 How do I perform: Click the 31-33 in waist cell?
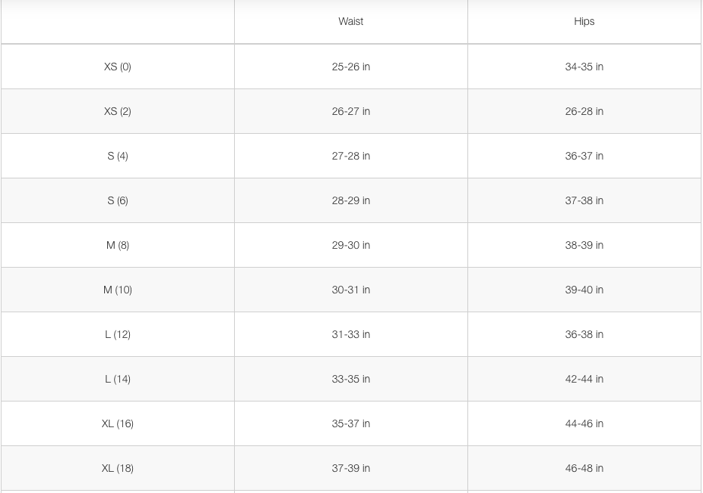[350, 334]
